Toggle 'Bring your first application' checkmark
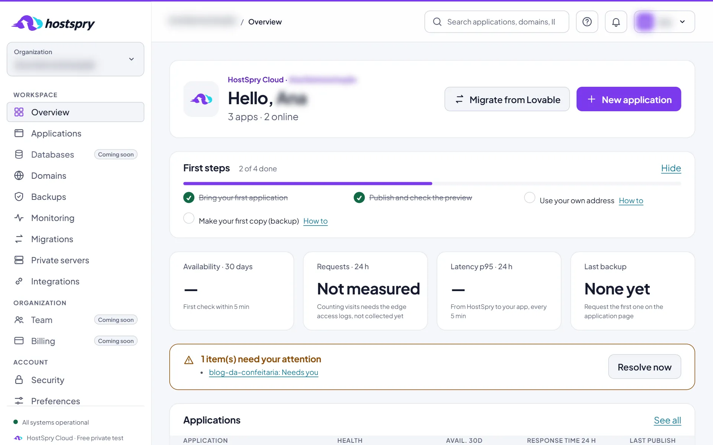The width and height of the screenshot is (713, 445). click(189, 198)
